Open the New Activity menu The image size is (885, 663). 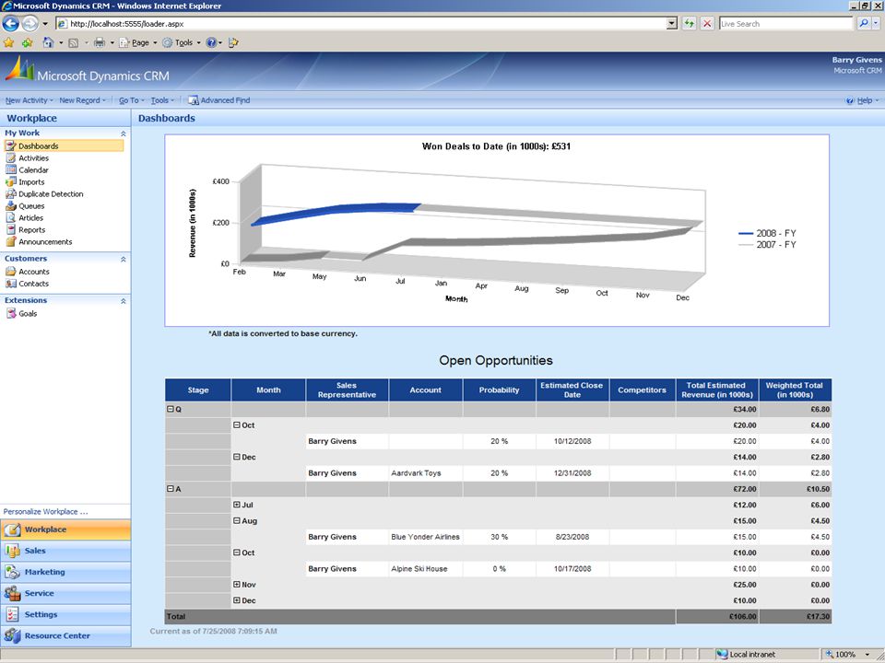(x=29, y=100)
